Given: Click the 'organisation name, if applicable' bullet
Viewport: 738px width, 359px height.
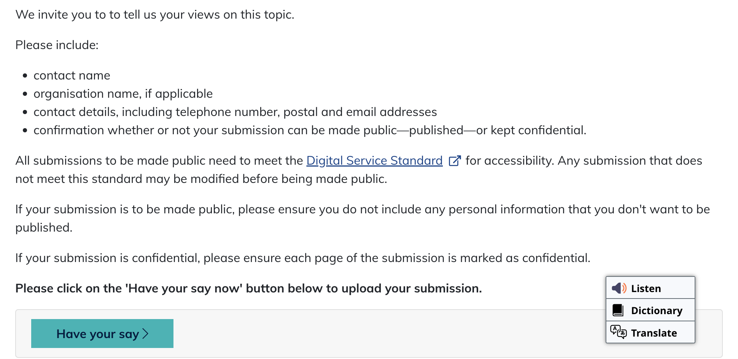Looking at the screenshot, I should [x=123, y=94].
